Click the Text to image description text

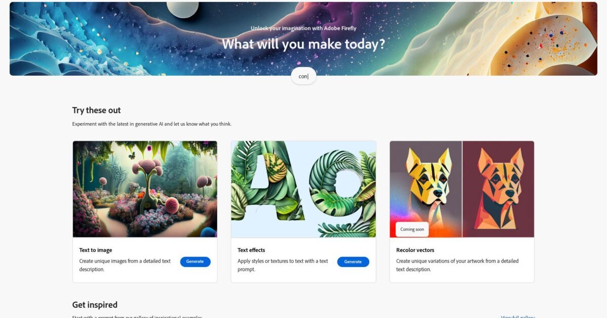click(125, 265)
